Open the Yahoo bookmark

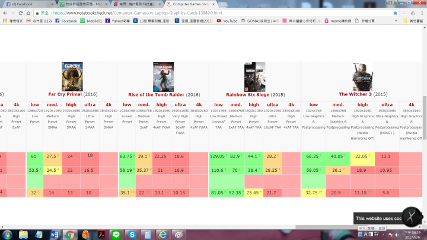coord(117,21)
